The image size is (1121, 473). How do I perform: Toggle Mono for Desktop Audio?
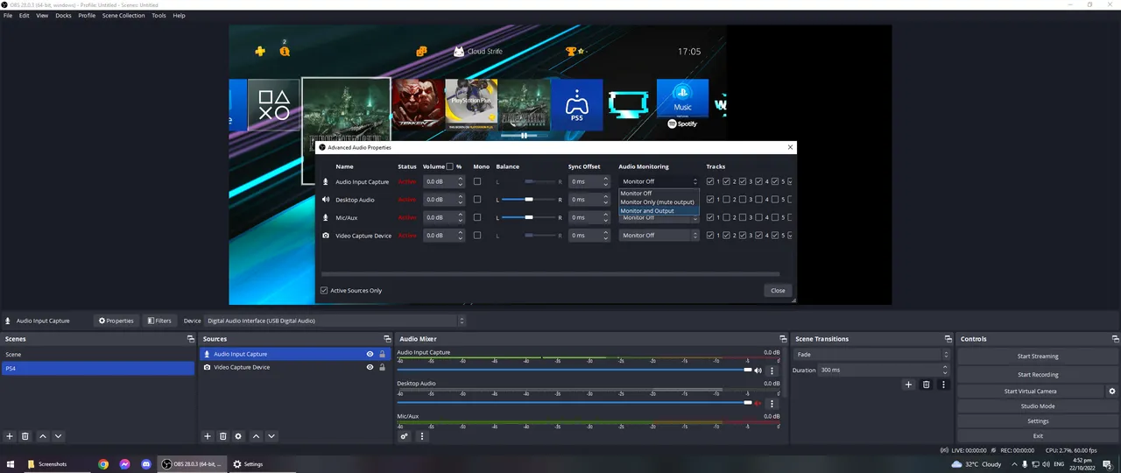[x=477, y=200]
